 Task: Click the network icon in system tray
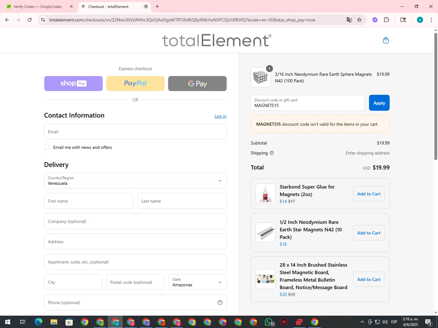click(x=377, y=322)
